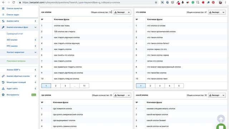Click the gear icon for Инструменты
The height and width of the screenshot is (129, 229).
click(3, 95)
